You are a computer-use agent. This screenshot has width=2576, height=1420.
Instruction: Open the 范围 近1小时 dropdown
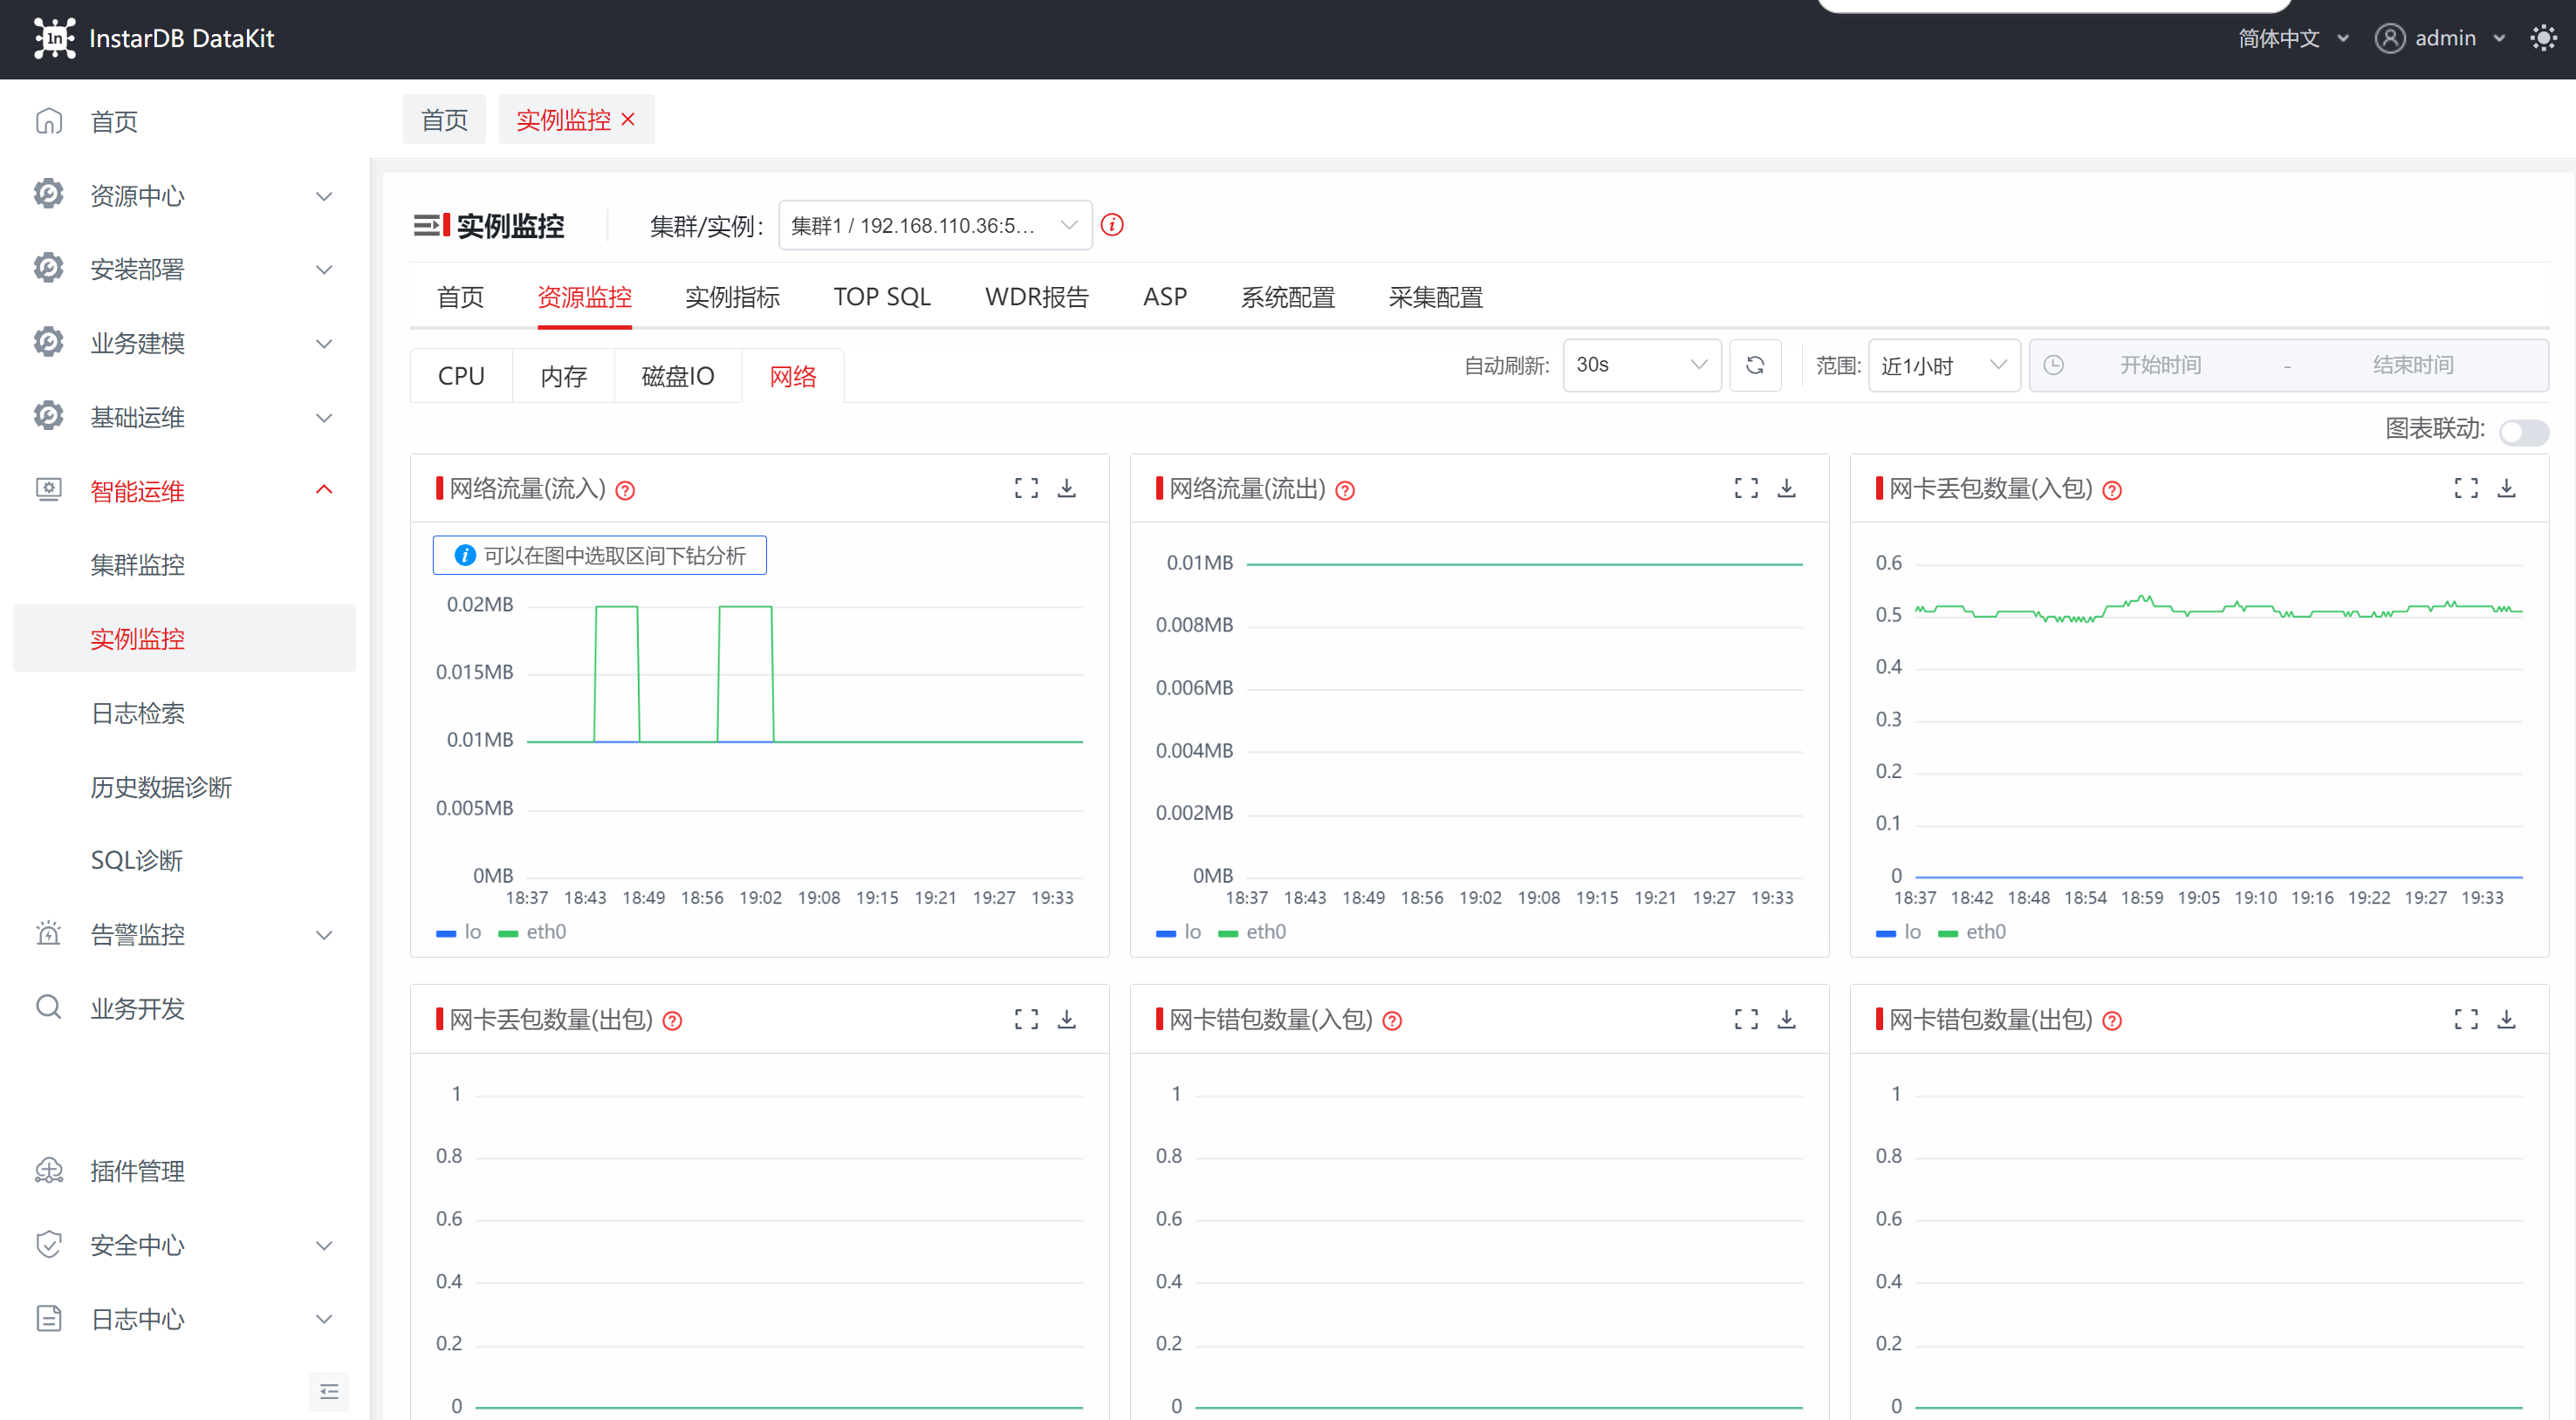1944,365
